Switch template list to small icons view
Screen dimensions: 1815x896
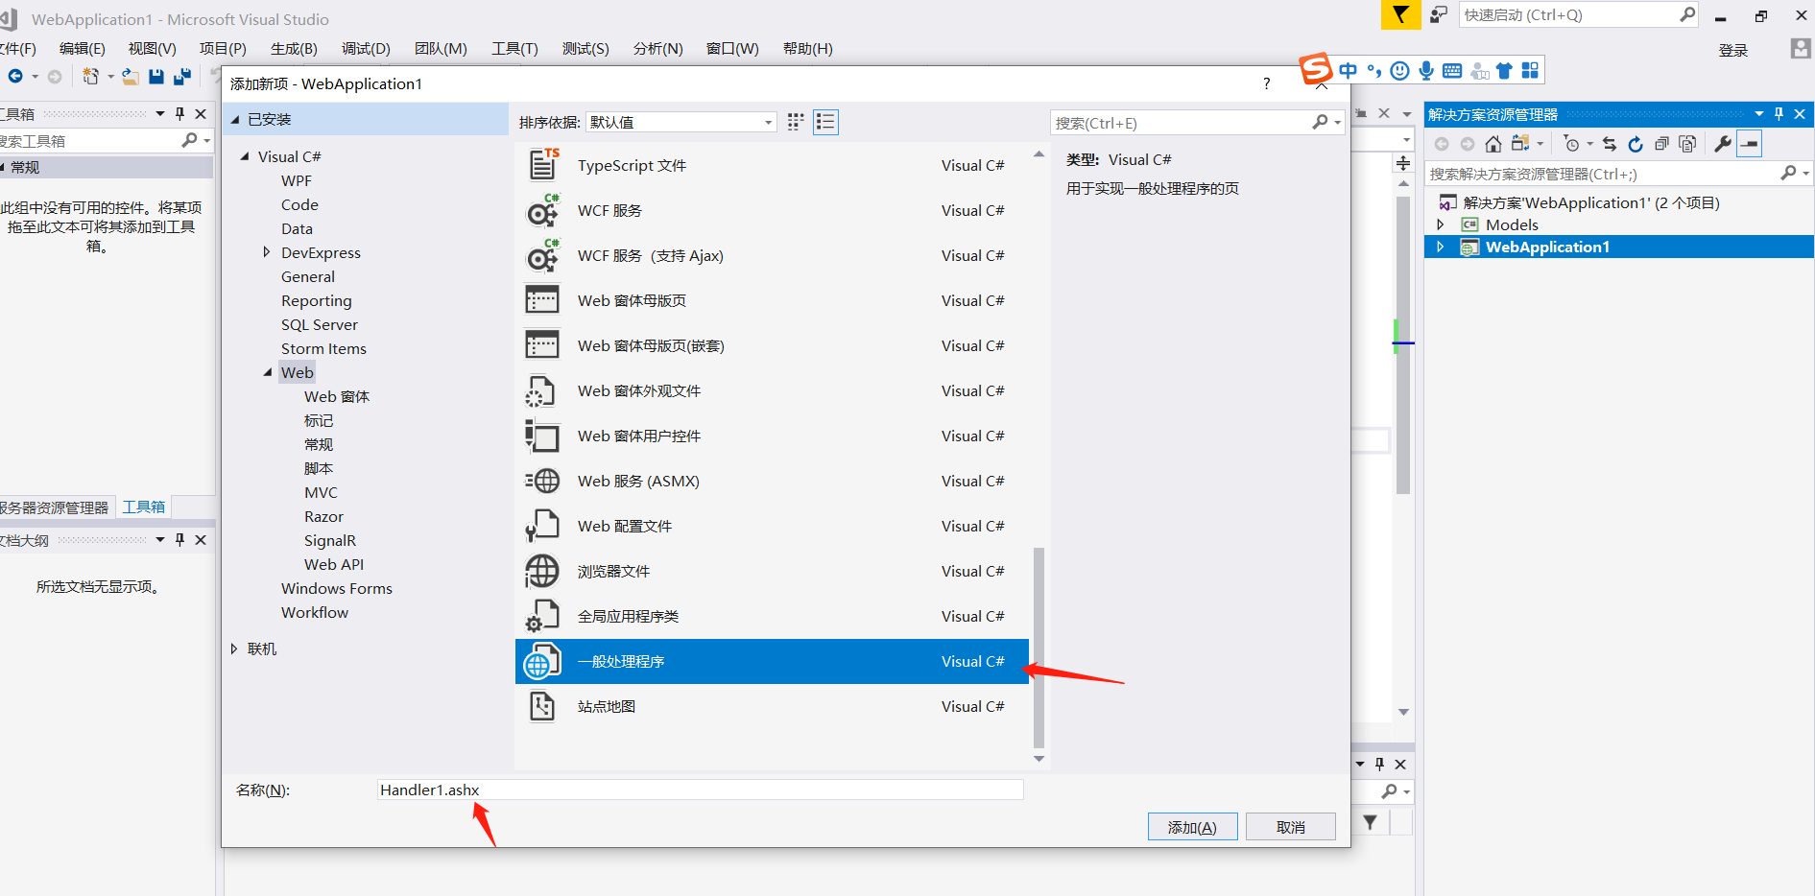796,122
